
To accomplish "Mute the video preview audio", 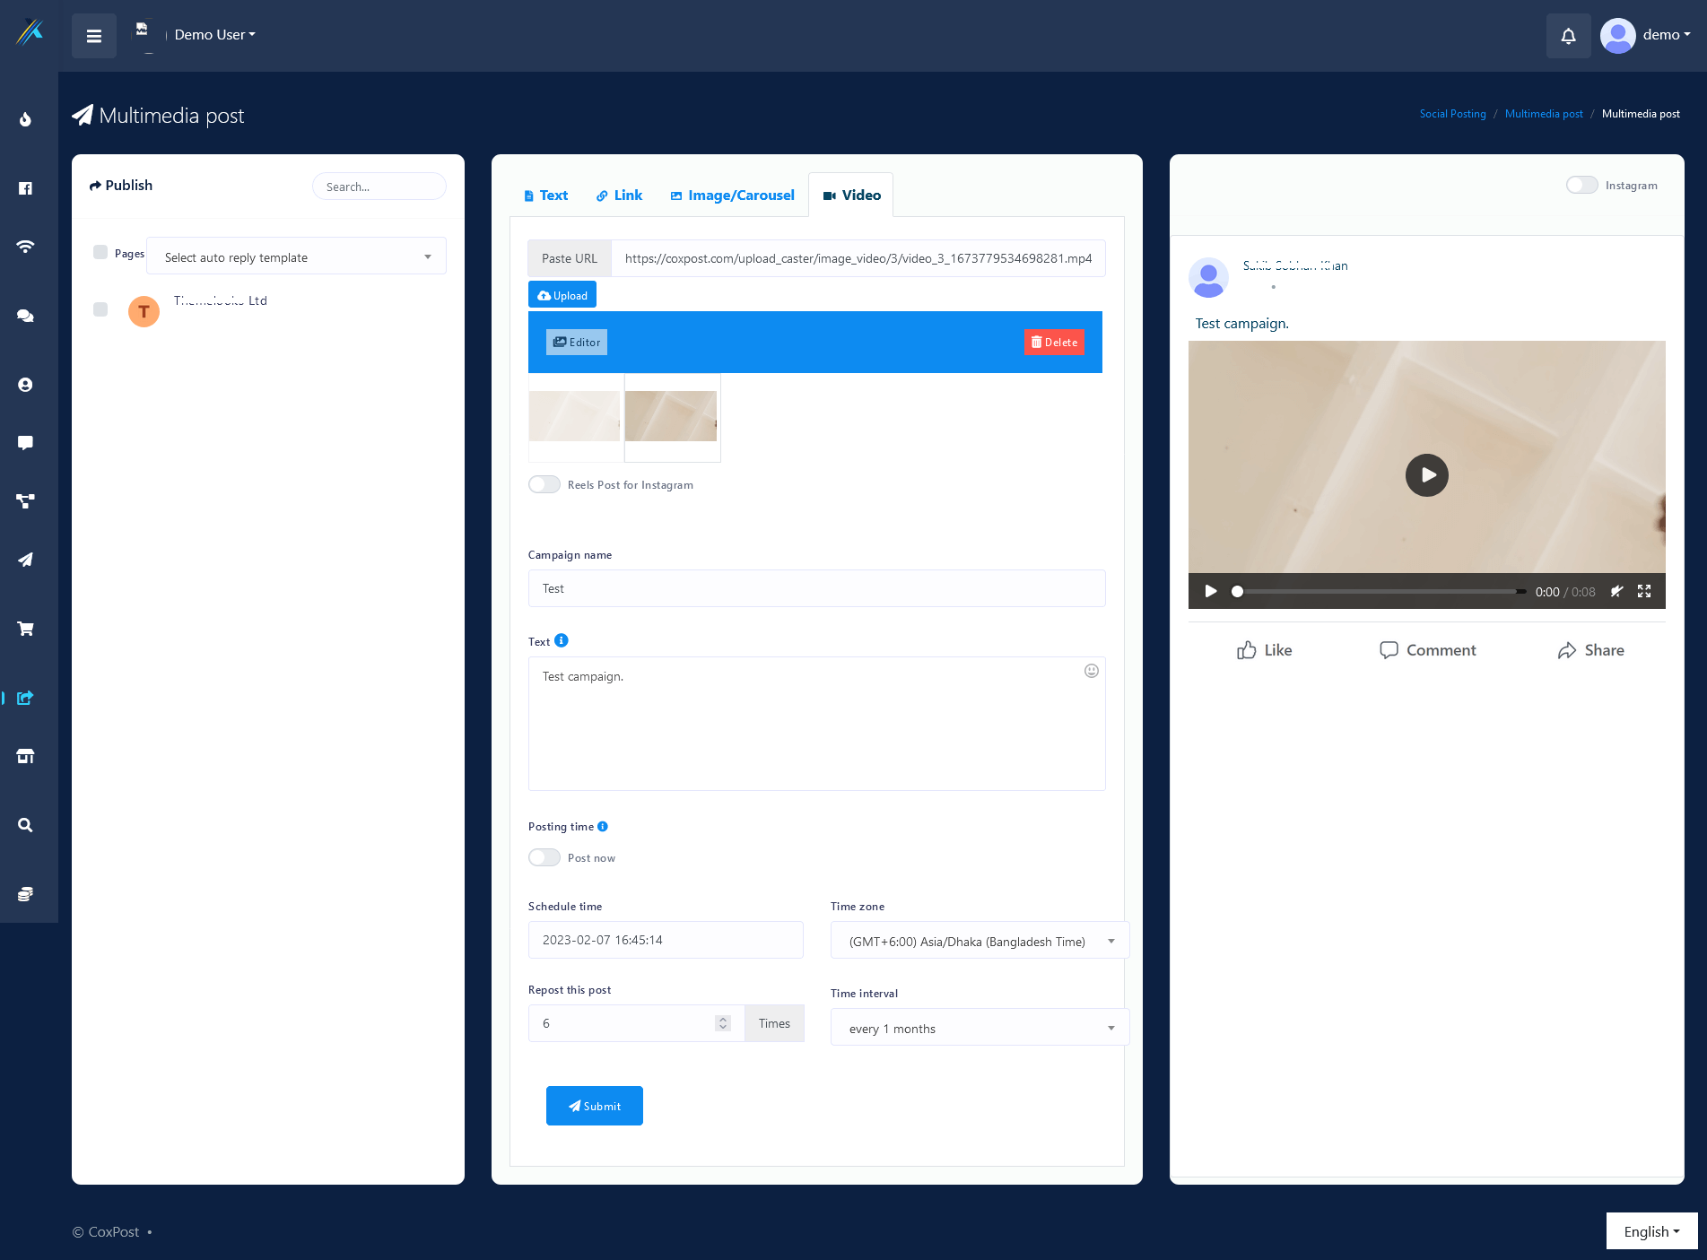I will click(x=1616, y=591).
